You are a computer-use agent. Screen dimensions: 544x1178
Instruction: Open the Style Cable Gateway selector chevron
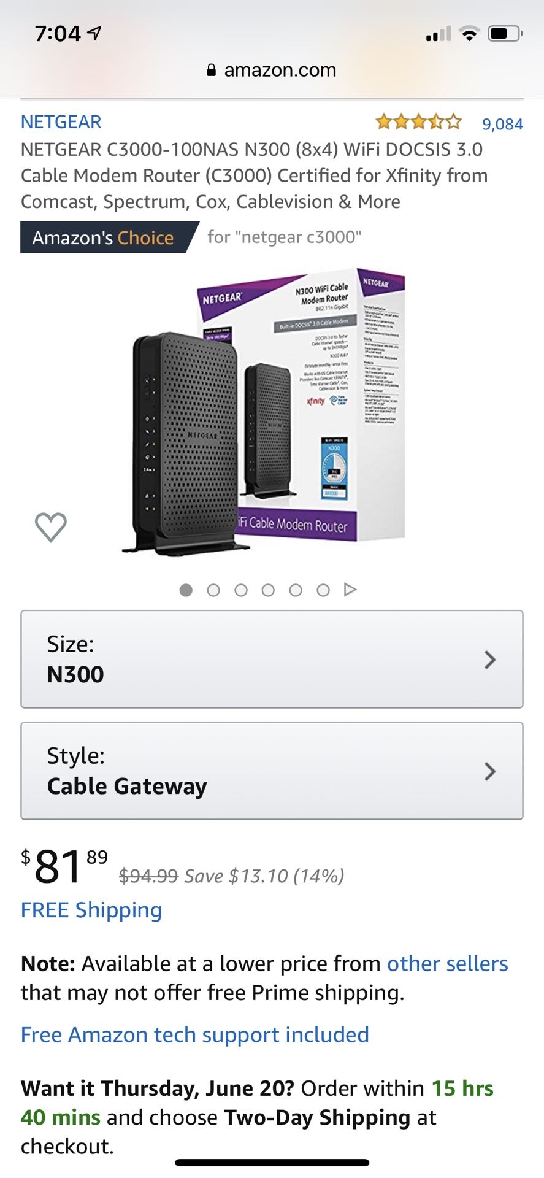click(489, 771)
